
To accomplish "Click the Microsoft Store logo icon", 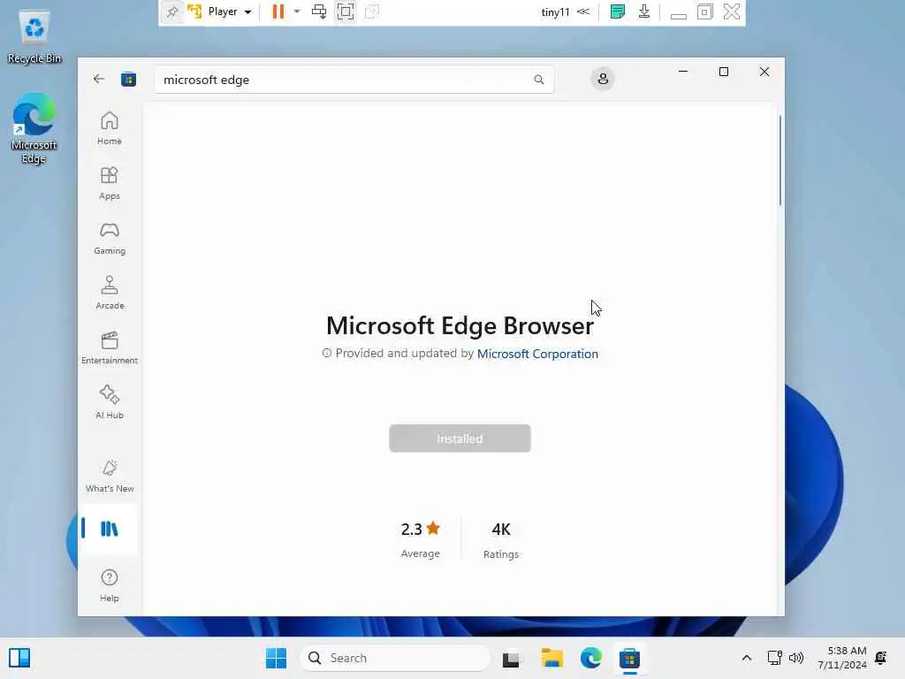I will (128, 79).
